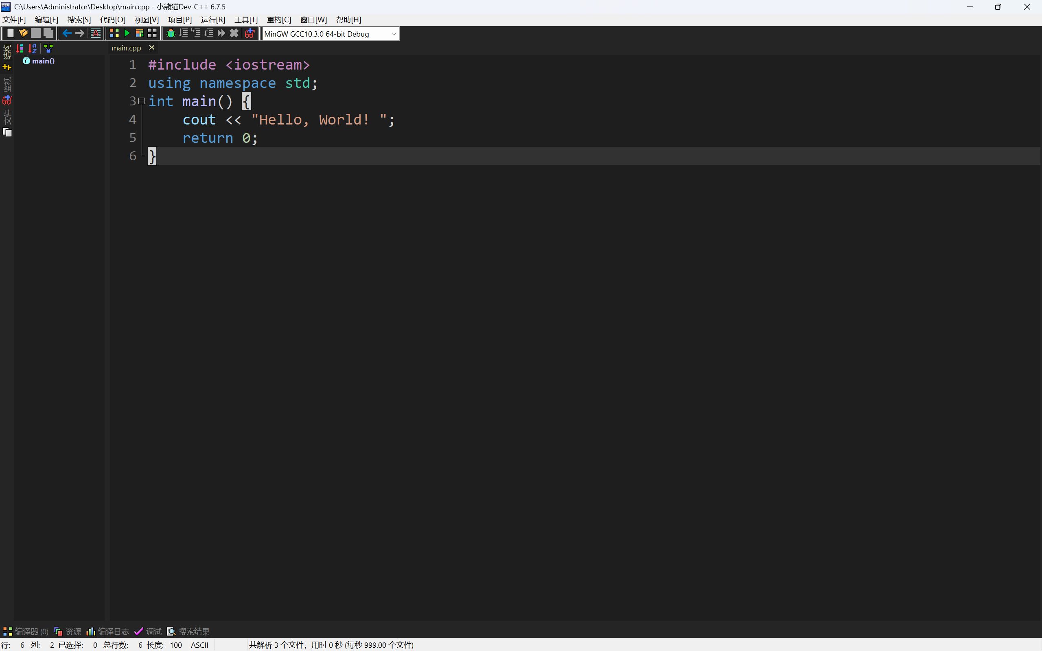Image resolution: width=1042 pixels, height=651 pixels.
Task: Sort structure alphabetically a-z icon
Action: pyautogui.click(x=33, y=48)
